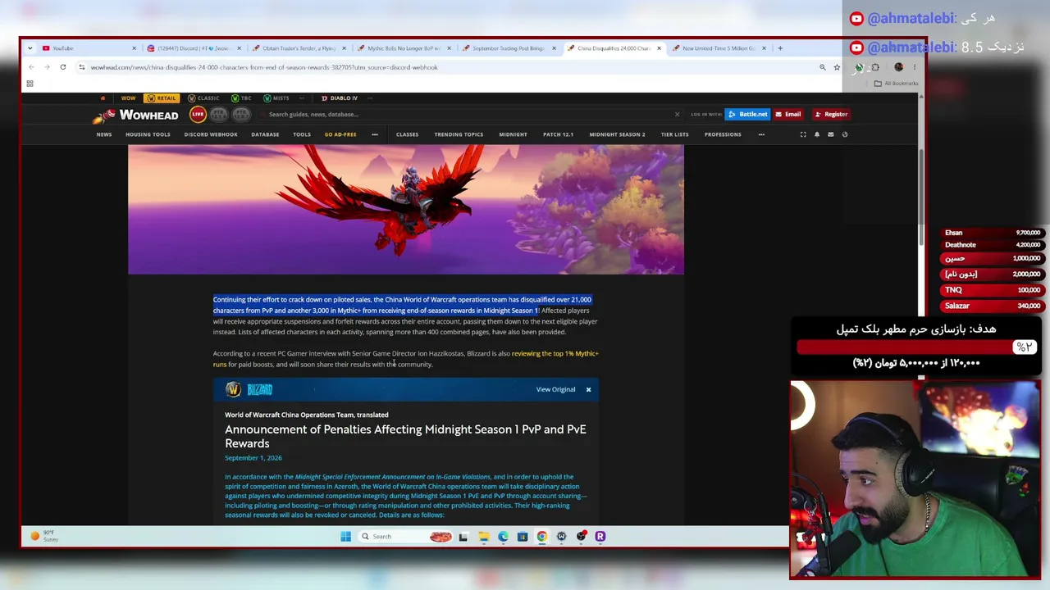
Task: Open the Windows Start menu
Action: coord(345,537)
